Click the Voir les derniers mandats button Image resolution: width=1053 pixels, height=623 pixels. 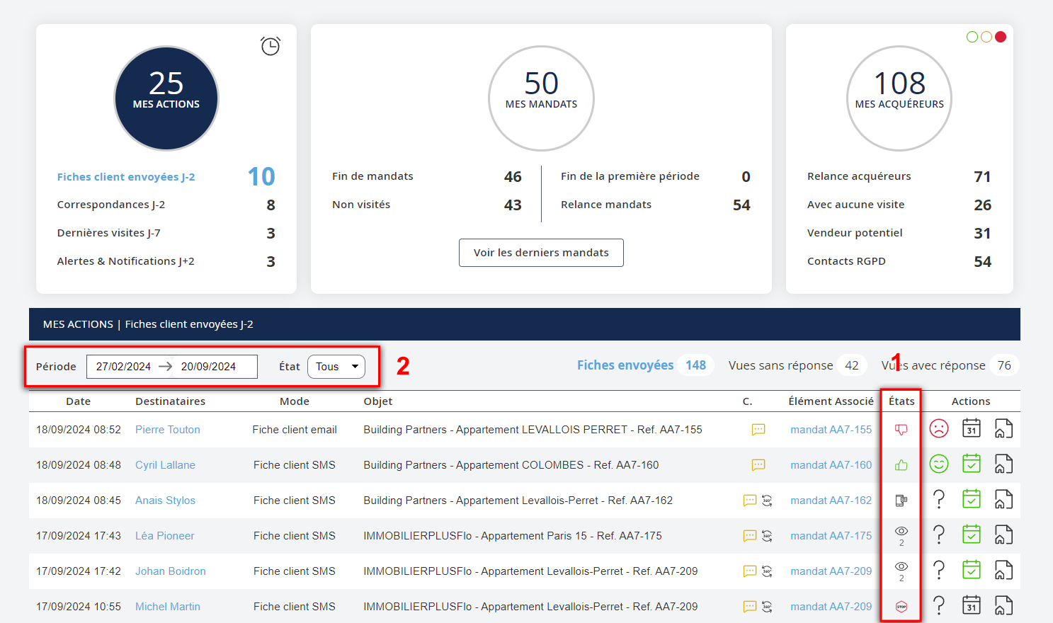[x=541, y=253]
